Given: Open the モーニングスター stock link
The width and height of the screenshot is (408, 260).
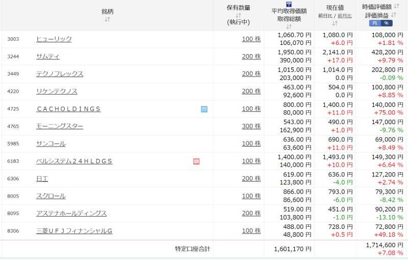Looking at the screenshot, I should pos(60,126).
